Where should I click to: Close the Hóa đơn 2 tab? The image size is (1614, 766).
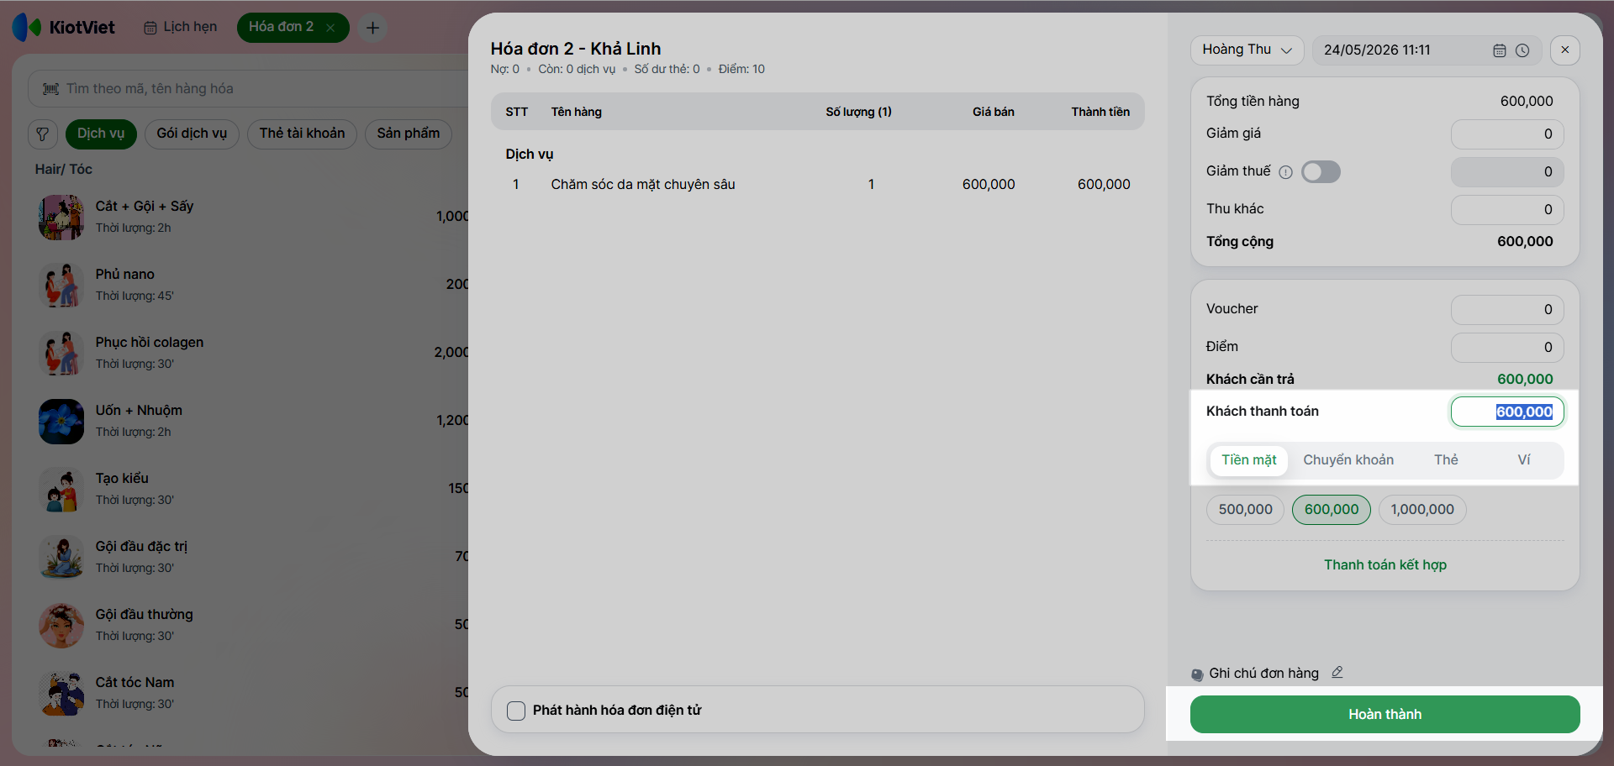coord(330,28)
